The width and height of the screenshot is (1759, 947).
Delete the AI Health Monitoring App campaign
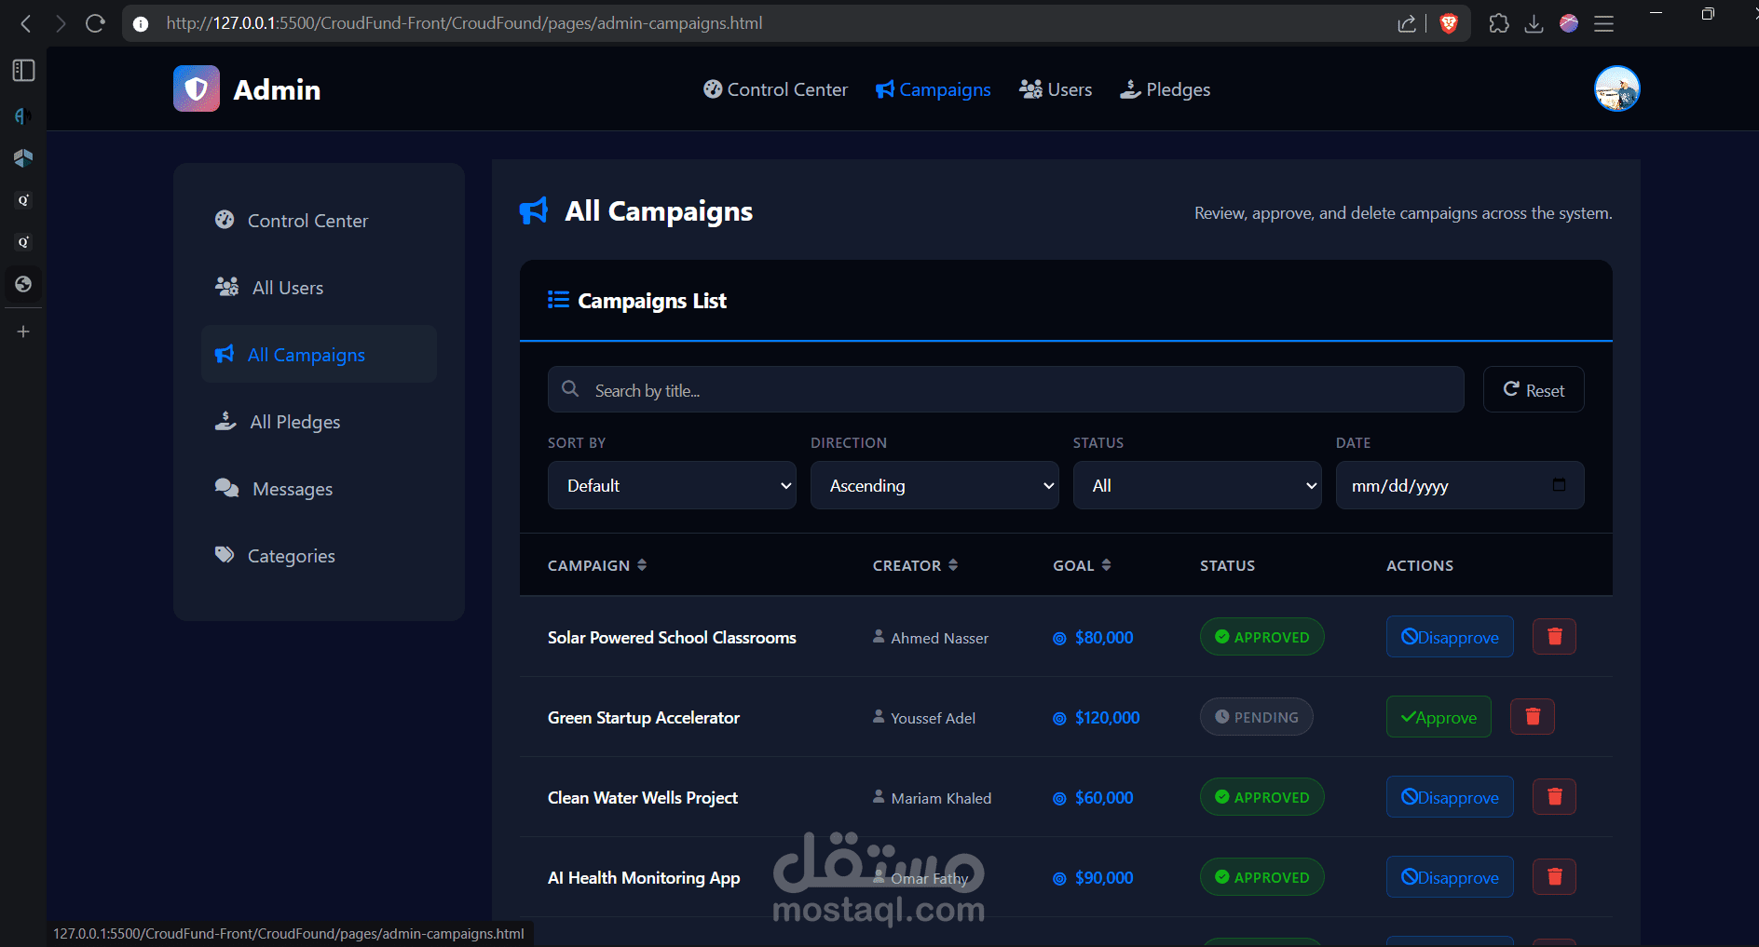[1554, 877]
